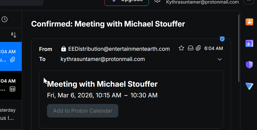Open the message list sort menu
Image resolution: width=257 pixels, height=130 pixels.
(x=14, y=35)
